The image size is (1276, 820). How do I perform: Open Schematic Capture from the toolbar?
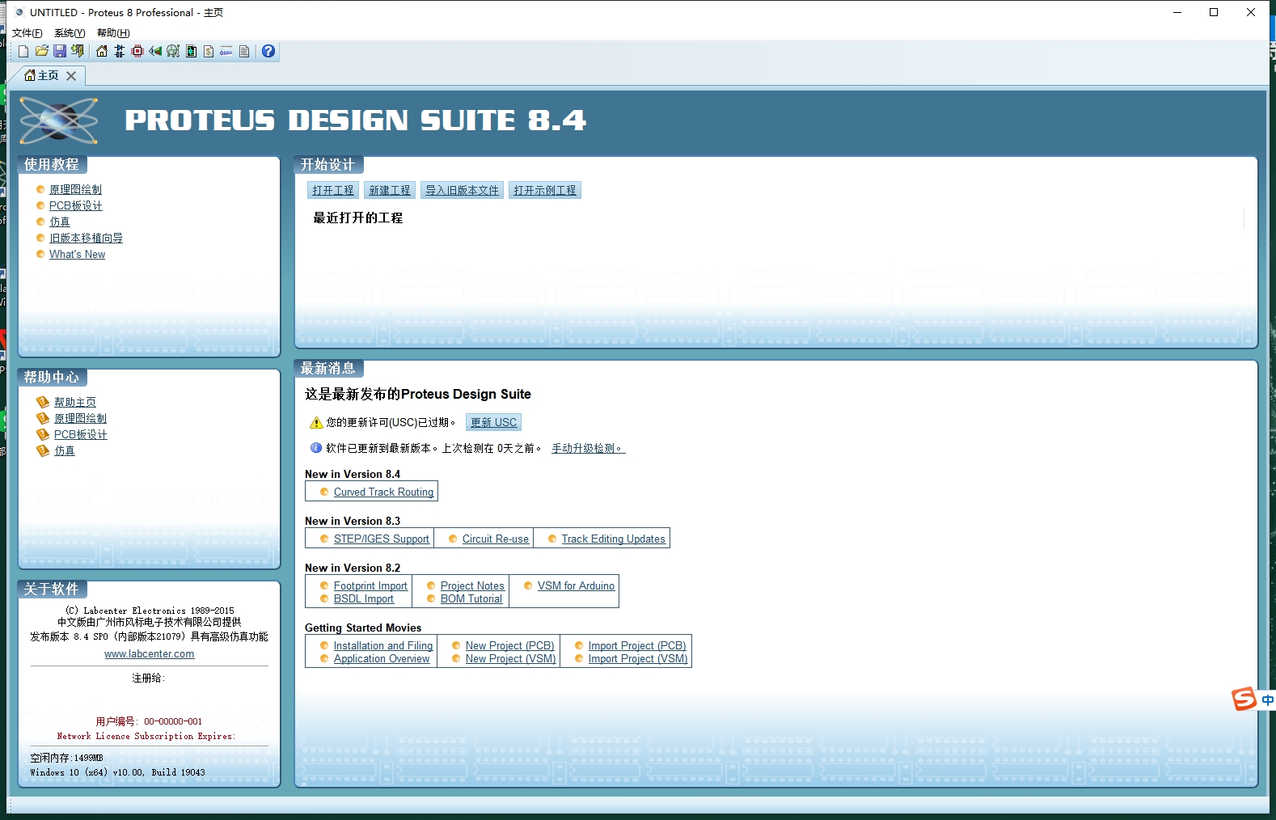point(120,52)
